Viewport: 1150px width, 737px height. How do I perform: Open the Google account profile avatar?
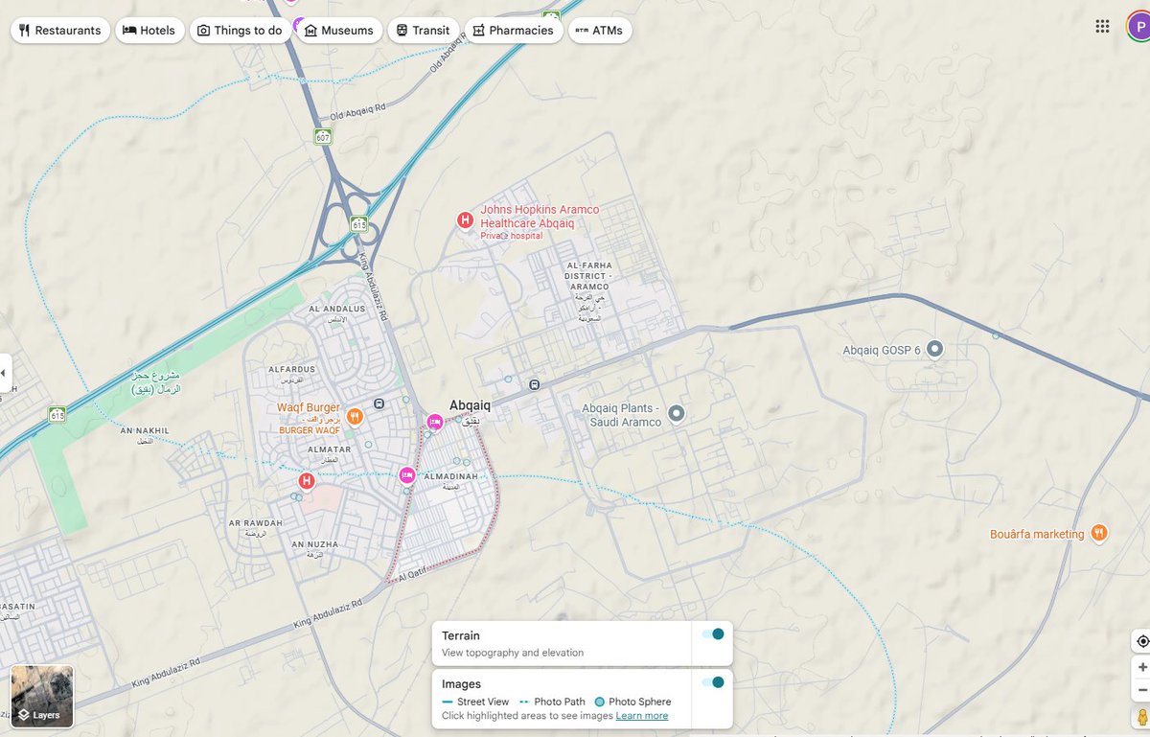click(1139, 27)
